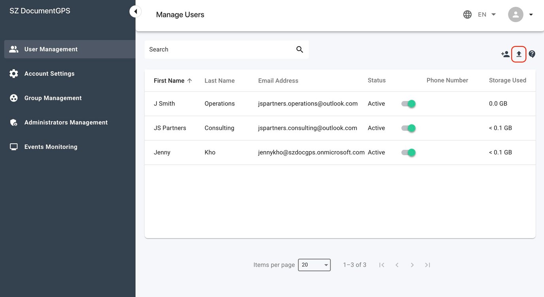Image resolution: width=544 pixels, height=297 pixels.
Task: Click the globe language icon
Action: [x=467, y=14]
